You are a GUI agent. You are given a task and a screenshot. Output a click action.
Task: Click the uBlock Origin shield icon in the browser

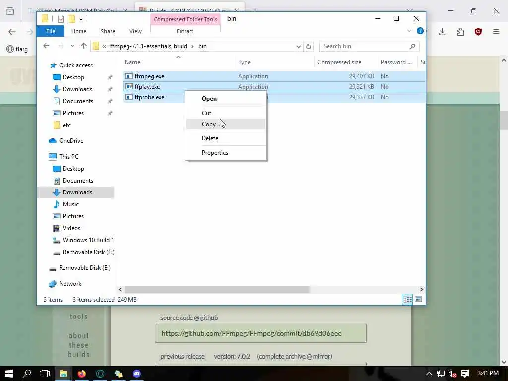(x=478, y=31)
